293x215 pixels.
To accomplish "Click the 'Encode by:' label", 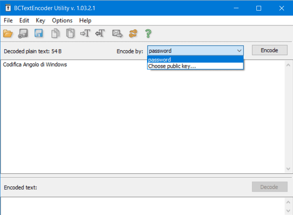I will pos(130,51).
